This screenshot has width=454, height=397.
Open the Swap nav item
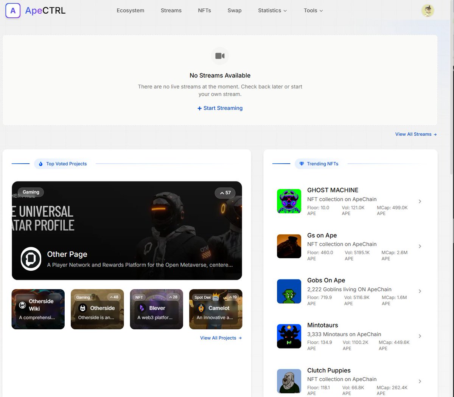(x=235, y=11)
